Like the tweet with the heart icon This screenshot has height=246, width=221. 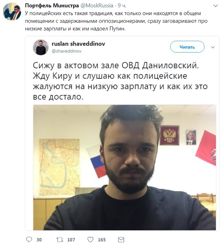click(90, 240)
